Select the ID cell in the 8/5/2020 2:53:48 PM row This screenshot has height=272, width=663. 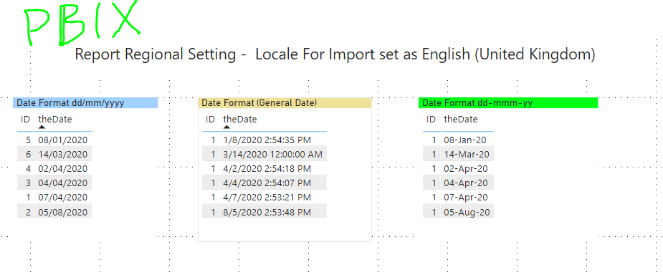pyautogui.click(x=211, y=212)
